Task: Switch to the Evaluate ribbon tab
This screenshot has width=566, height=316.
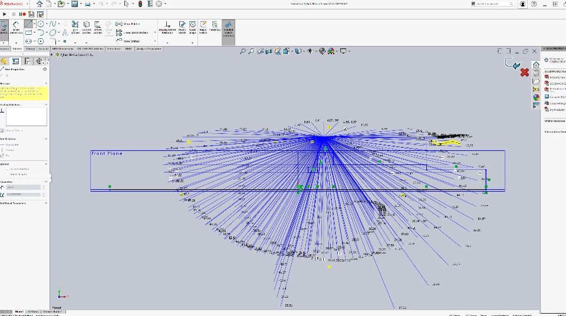Action: (x=43, y=49)
